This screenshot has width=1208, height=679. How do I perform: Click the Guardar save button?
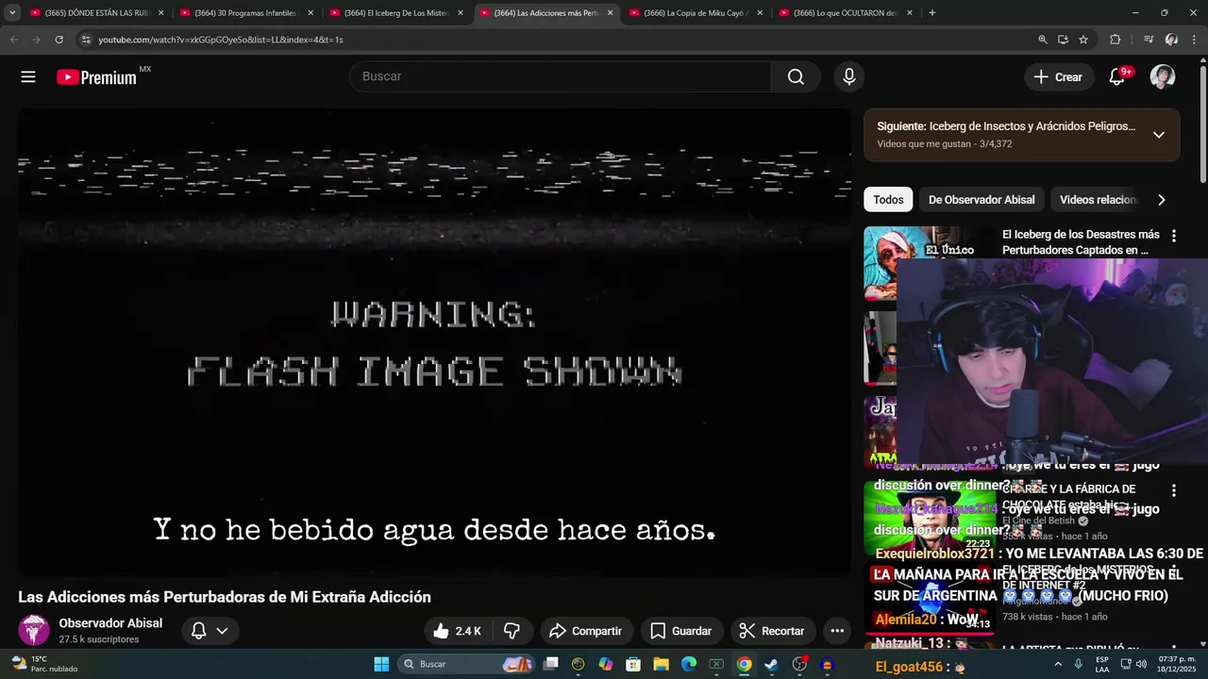680,631
